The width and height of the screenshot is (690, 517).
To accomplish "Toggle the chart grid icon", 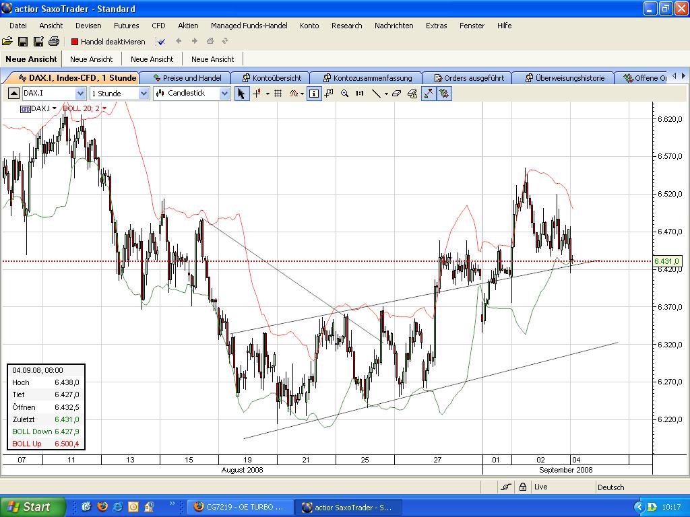I will pyautogui.click(x=278, y=94).
